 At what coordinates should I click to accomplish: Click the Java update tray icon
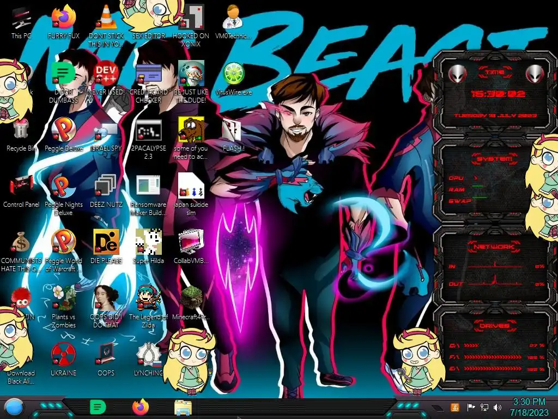click(455, 407)
